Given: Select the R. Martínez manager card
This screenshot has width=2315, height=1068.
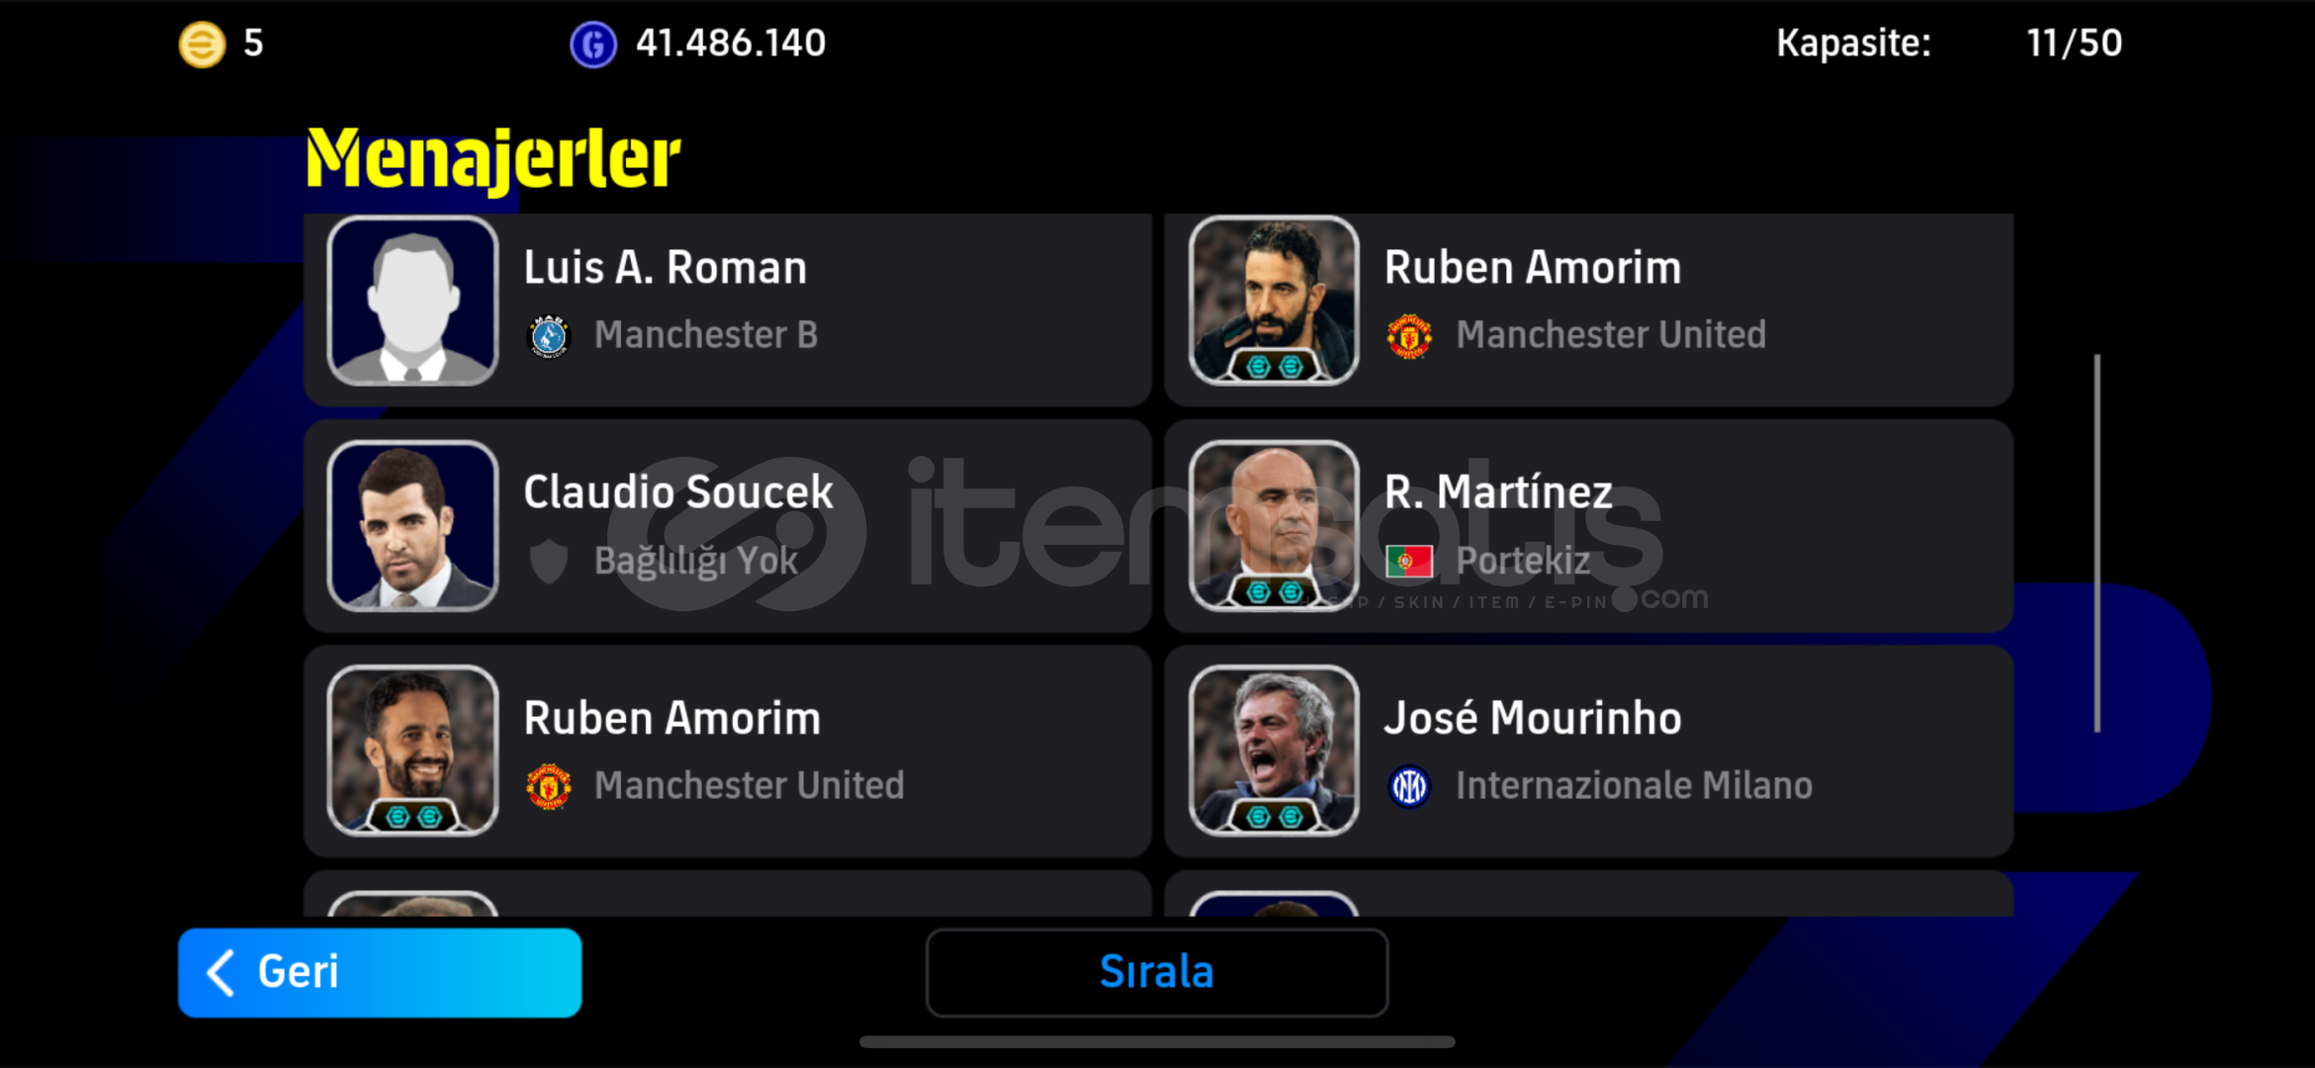Looking at the screenshot, I should (x=1588, y=526).
